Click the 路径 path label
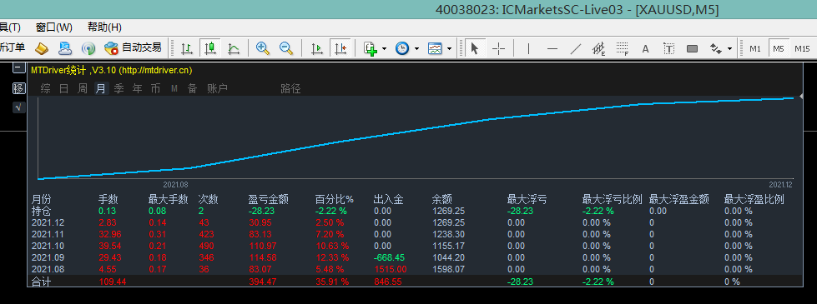The image size is (817, 304). tap(290, 89)
